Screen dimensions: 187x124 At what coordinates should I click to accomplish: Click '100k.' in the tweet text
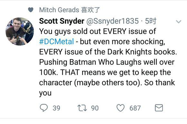[49, 72]
